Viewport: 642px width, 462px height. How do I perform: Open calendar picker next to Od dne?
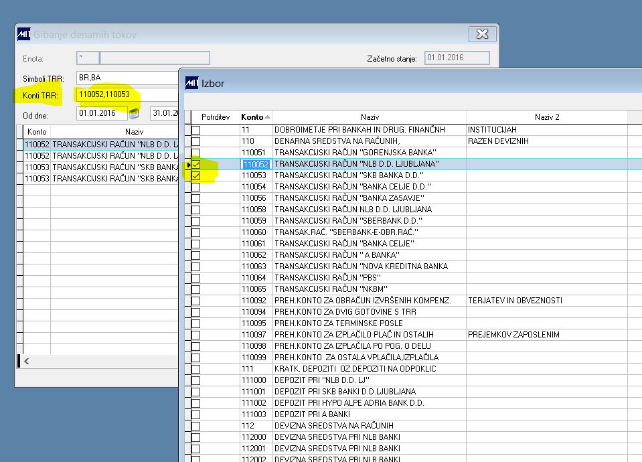click(x=135, y=113)
